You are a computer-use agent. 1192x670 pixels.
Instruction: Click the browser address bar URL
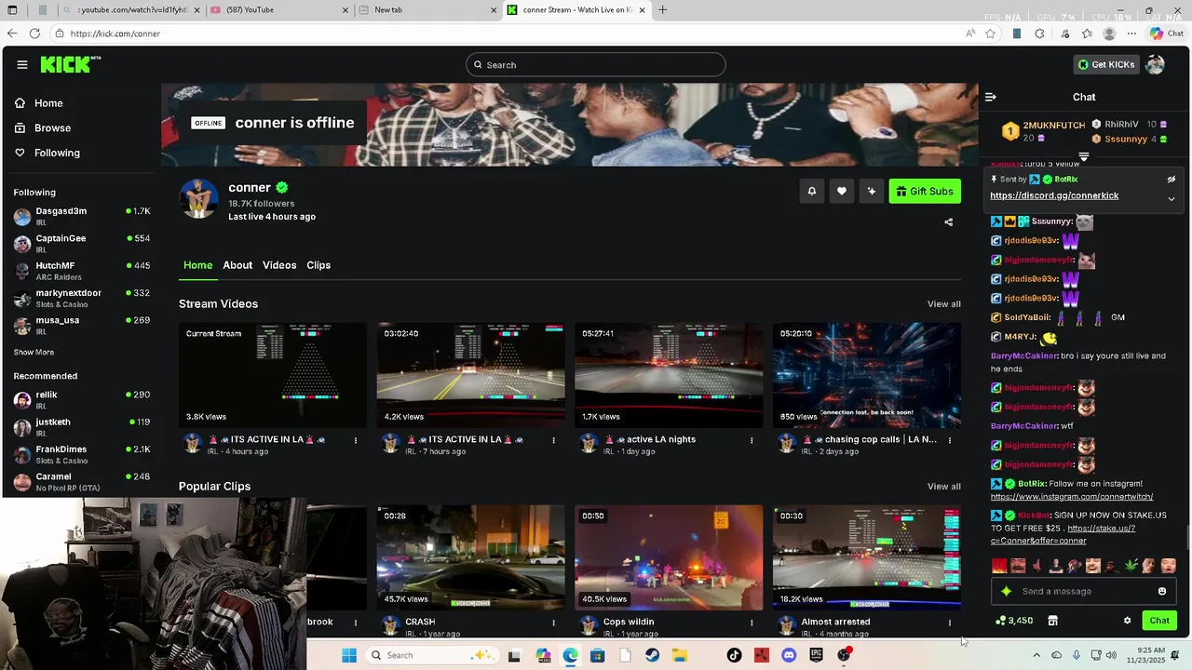[115, 33]
